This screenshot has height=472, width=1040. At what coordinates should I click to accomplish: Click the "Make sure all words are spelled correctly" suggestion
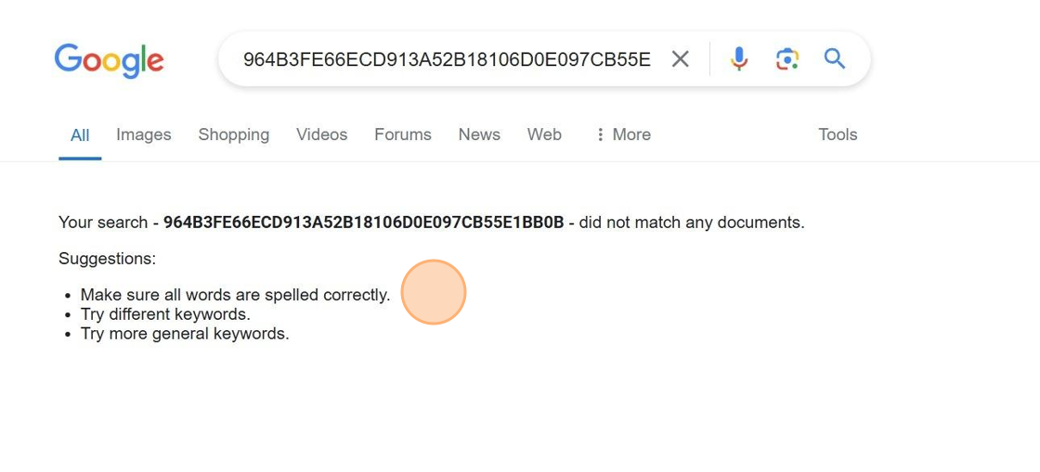(x=235, y=295)
